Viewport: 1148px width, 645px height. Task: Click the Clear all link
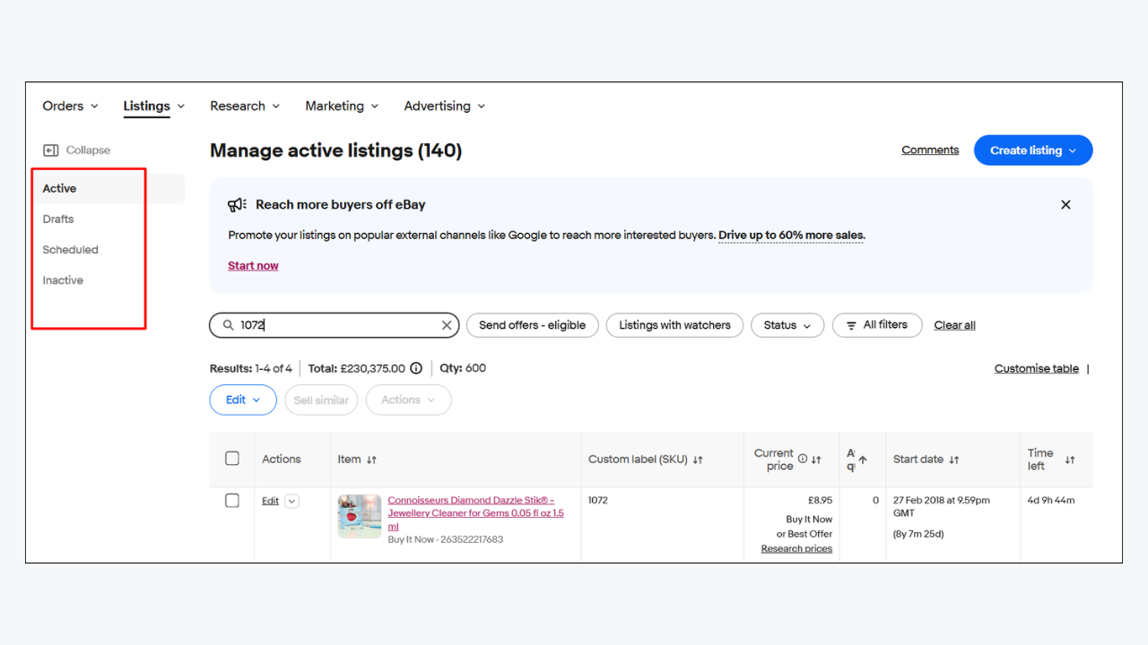click(x=955, y=325)
